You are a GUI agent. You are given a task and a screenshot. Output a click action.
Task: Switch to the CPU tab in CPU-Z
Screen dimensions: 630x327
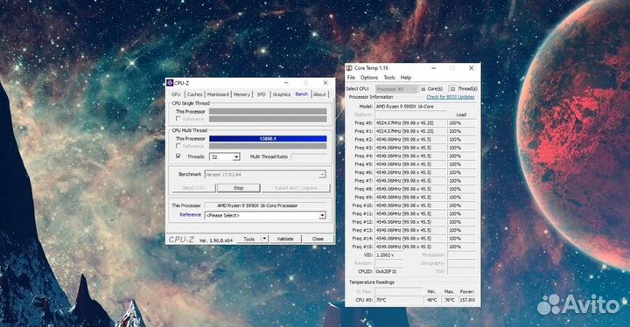click(176, 94)
